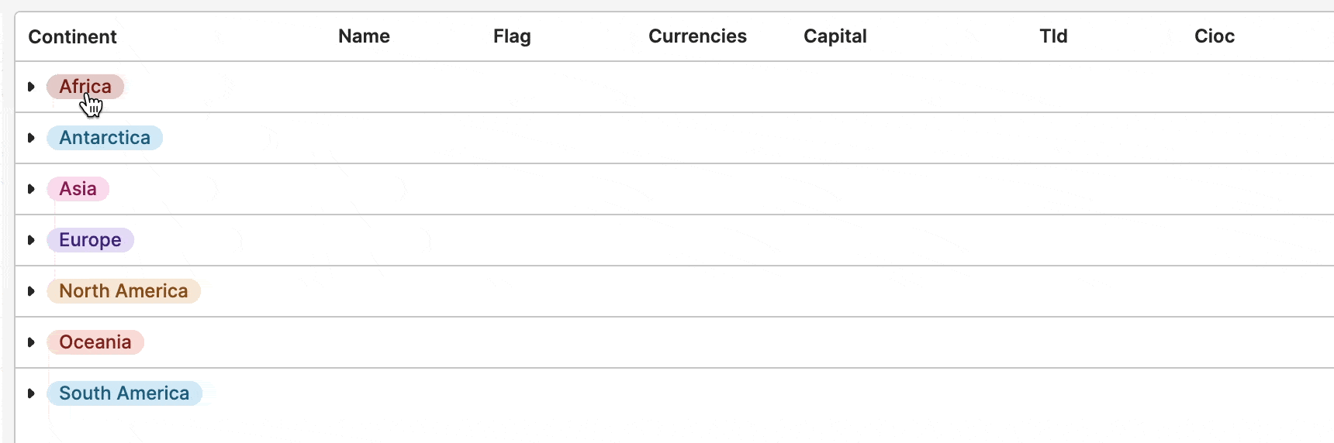1334x443 pixels.
Task: Sort by the Continent column header
Action: tap(72, 36)
